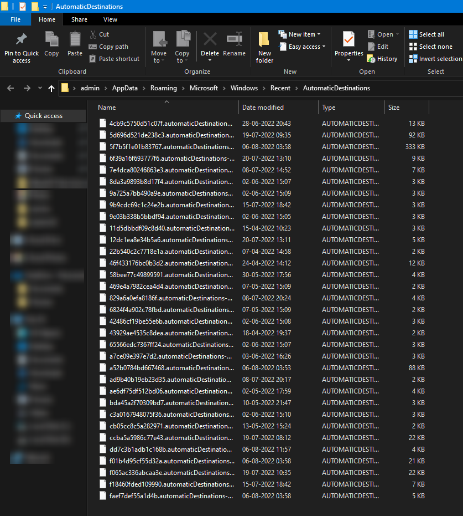Image resolution: width=463 pixels, height=516 pixels.
Task: Click AppData in address breadcrumb
Action: pyautogui.click(x=125, y=88)
